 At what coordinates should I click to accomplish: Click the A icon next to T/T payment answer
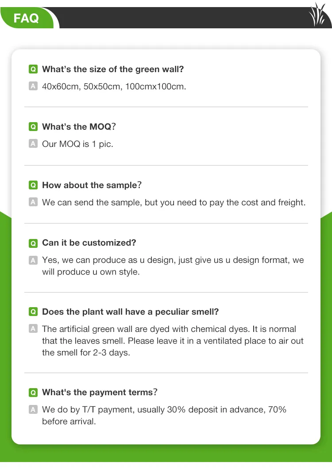tap(33, 409)
